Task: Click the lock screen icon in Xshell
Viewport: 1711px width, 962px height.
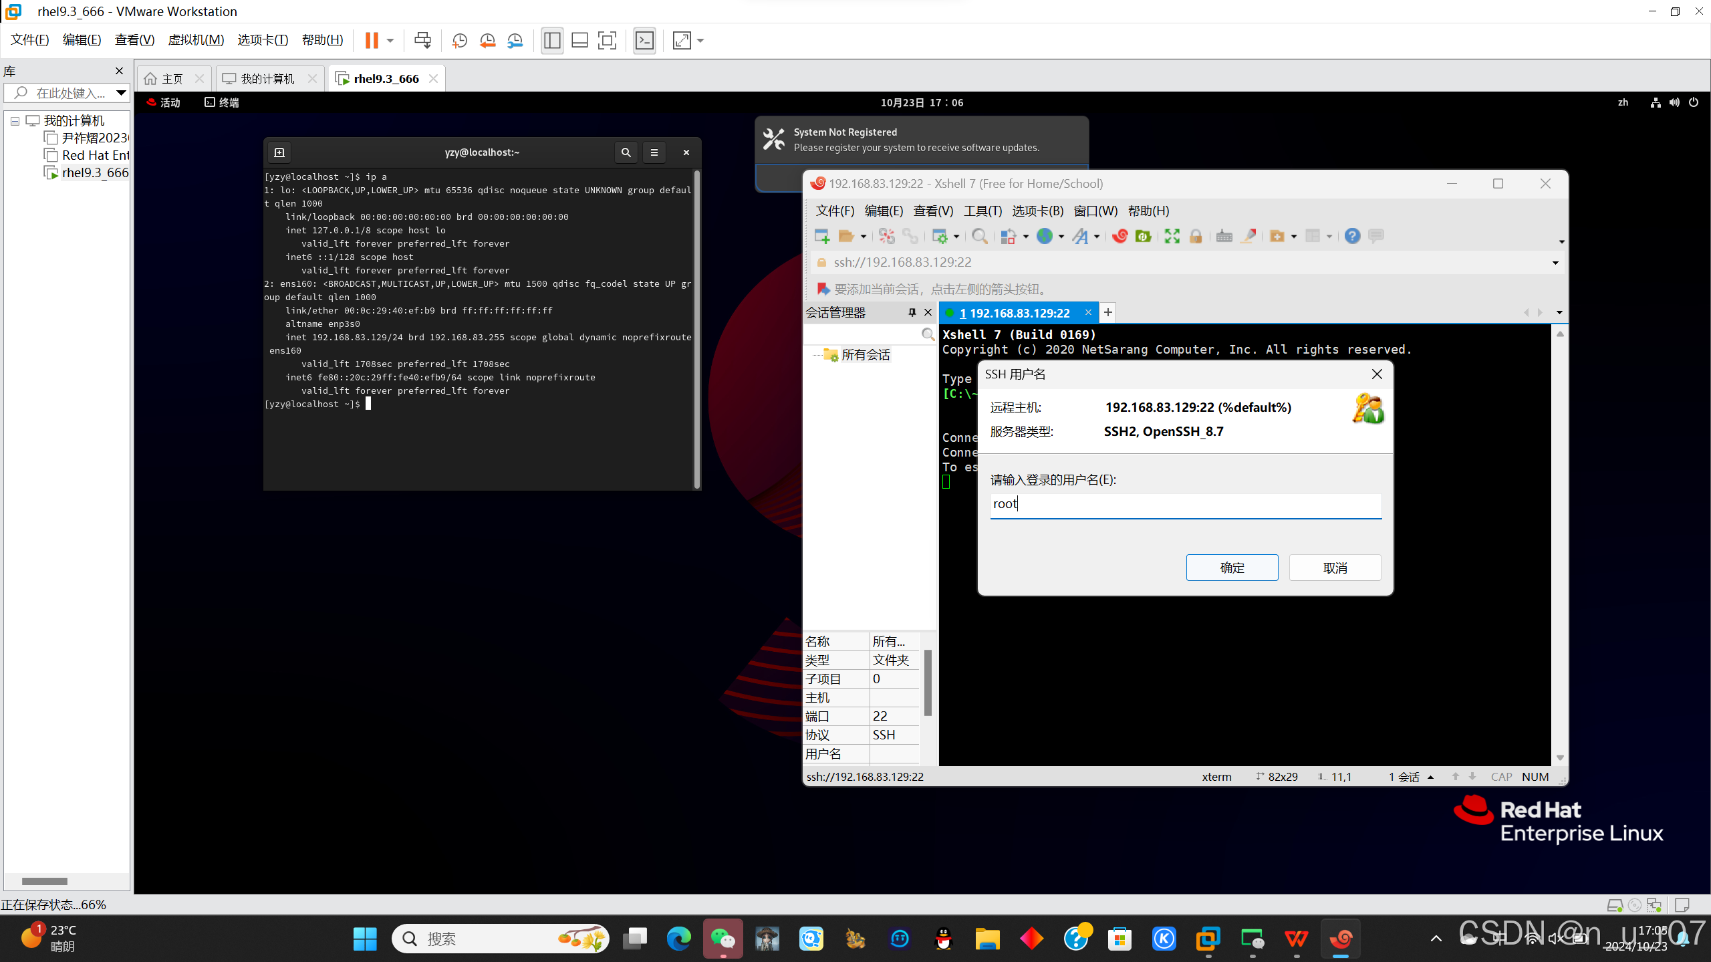Action: pos(1196,236)
